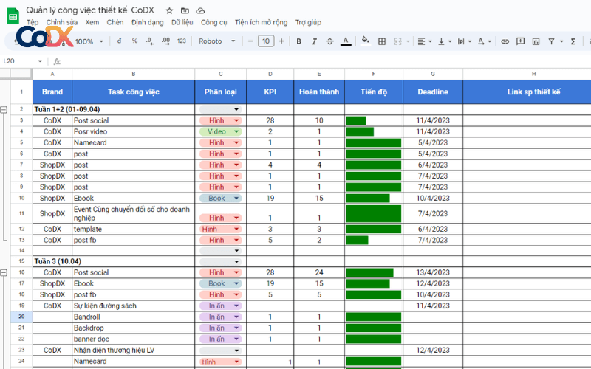Move document to folder icon

pos(185,10)
